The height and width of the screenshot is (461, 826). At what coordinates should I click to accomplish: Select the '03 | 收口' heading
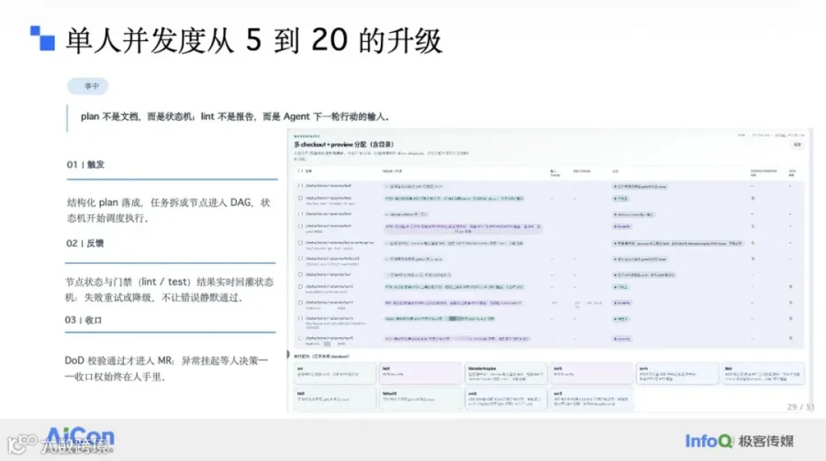click(x=84, y=320)
